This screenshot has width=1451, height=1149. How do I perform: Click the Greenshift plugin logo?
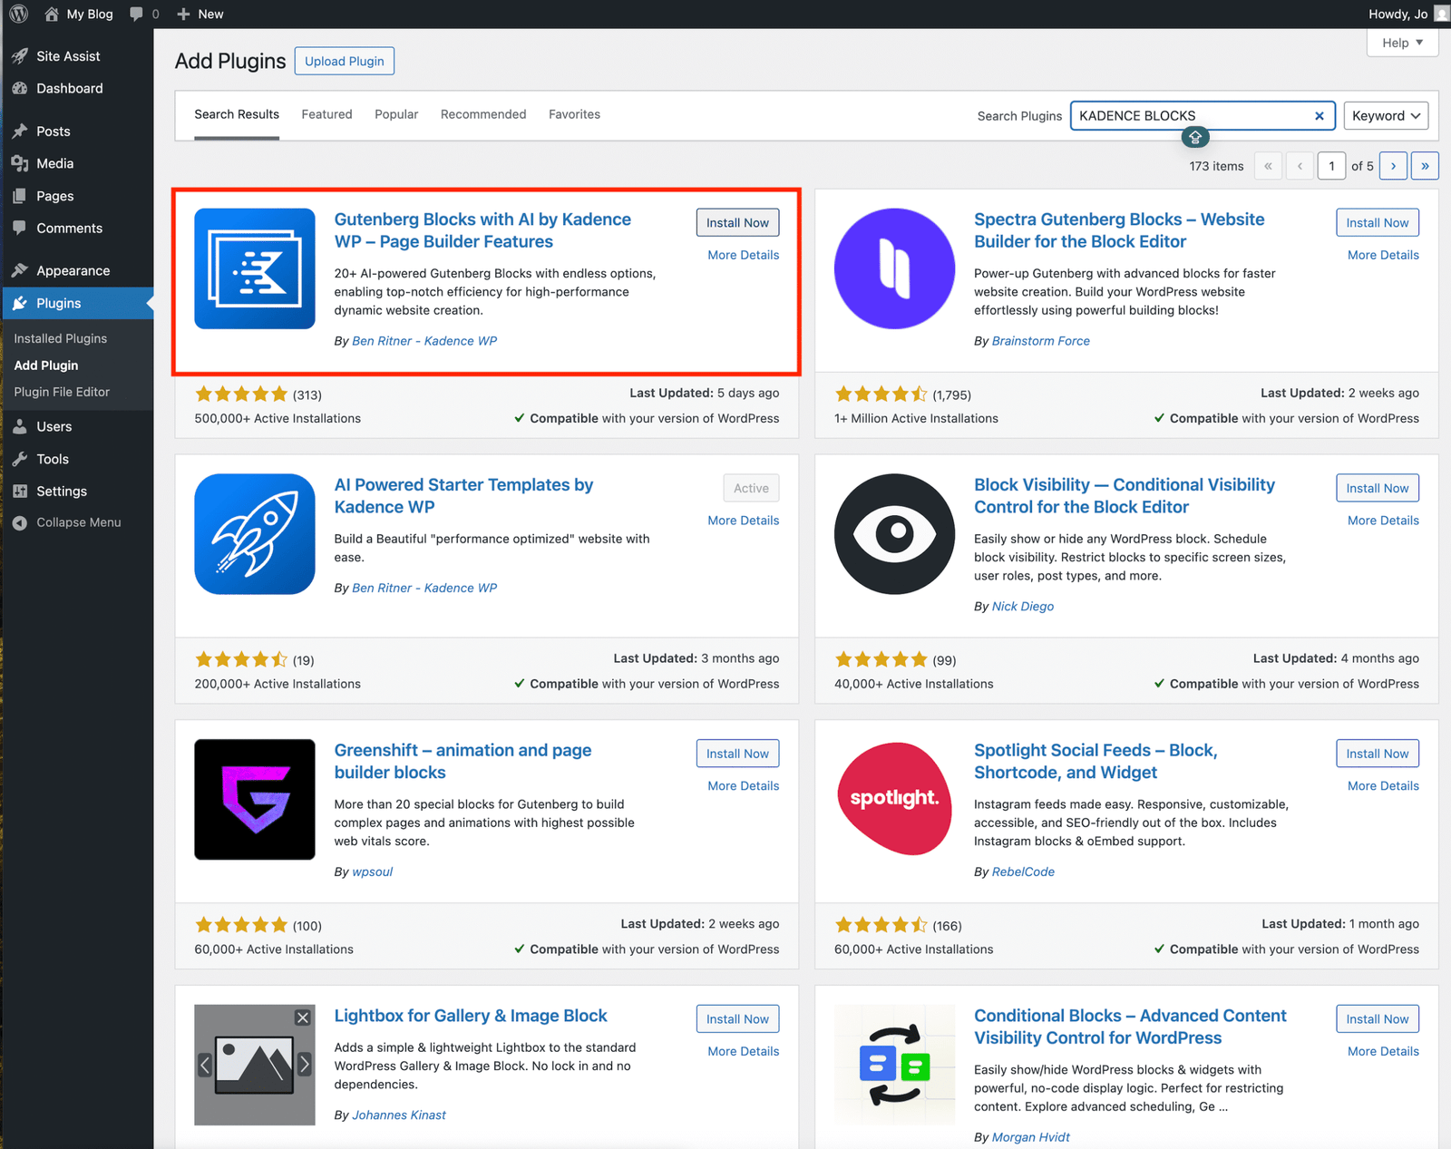[255, 799]
